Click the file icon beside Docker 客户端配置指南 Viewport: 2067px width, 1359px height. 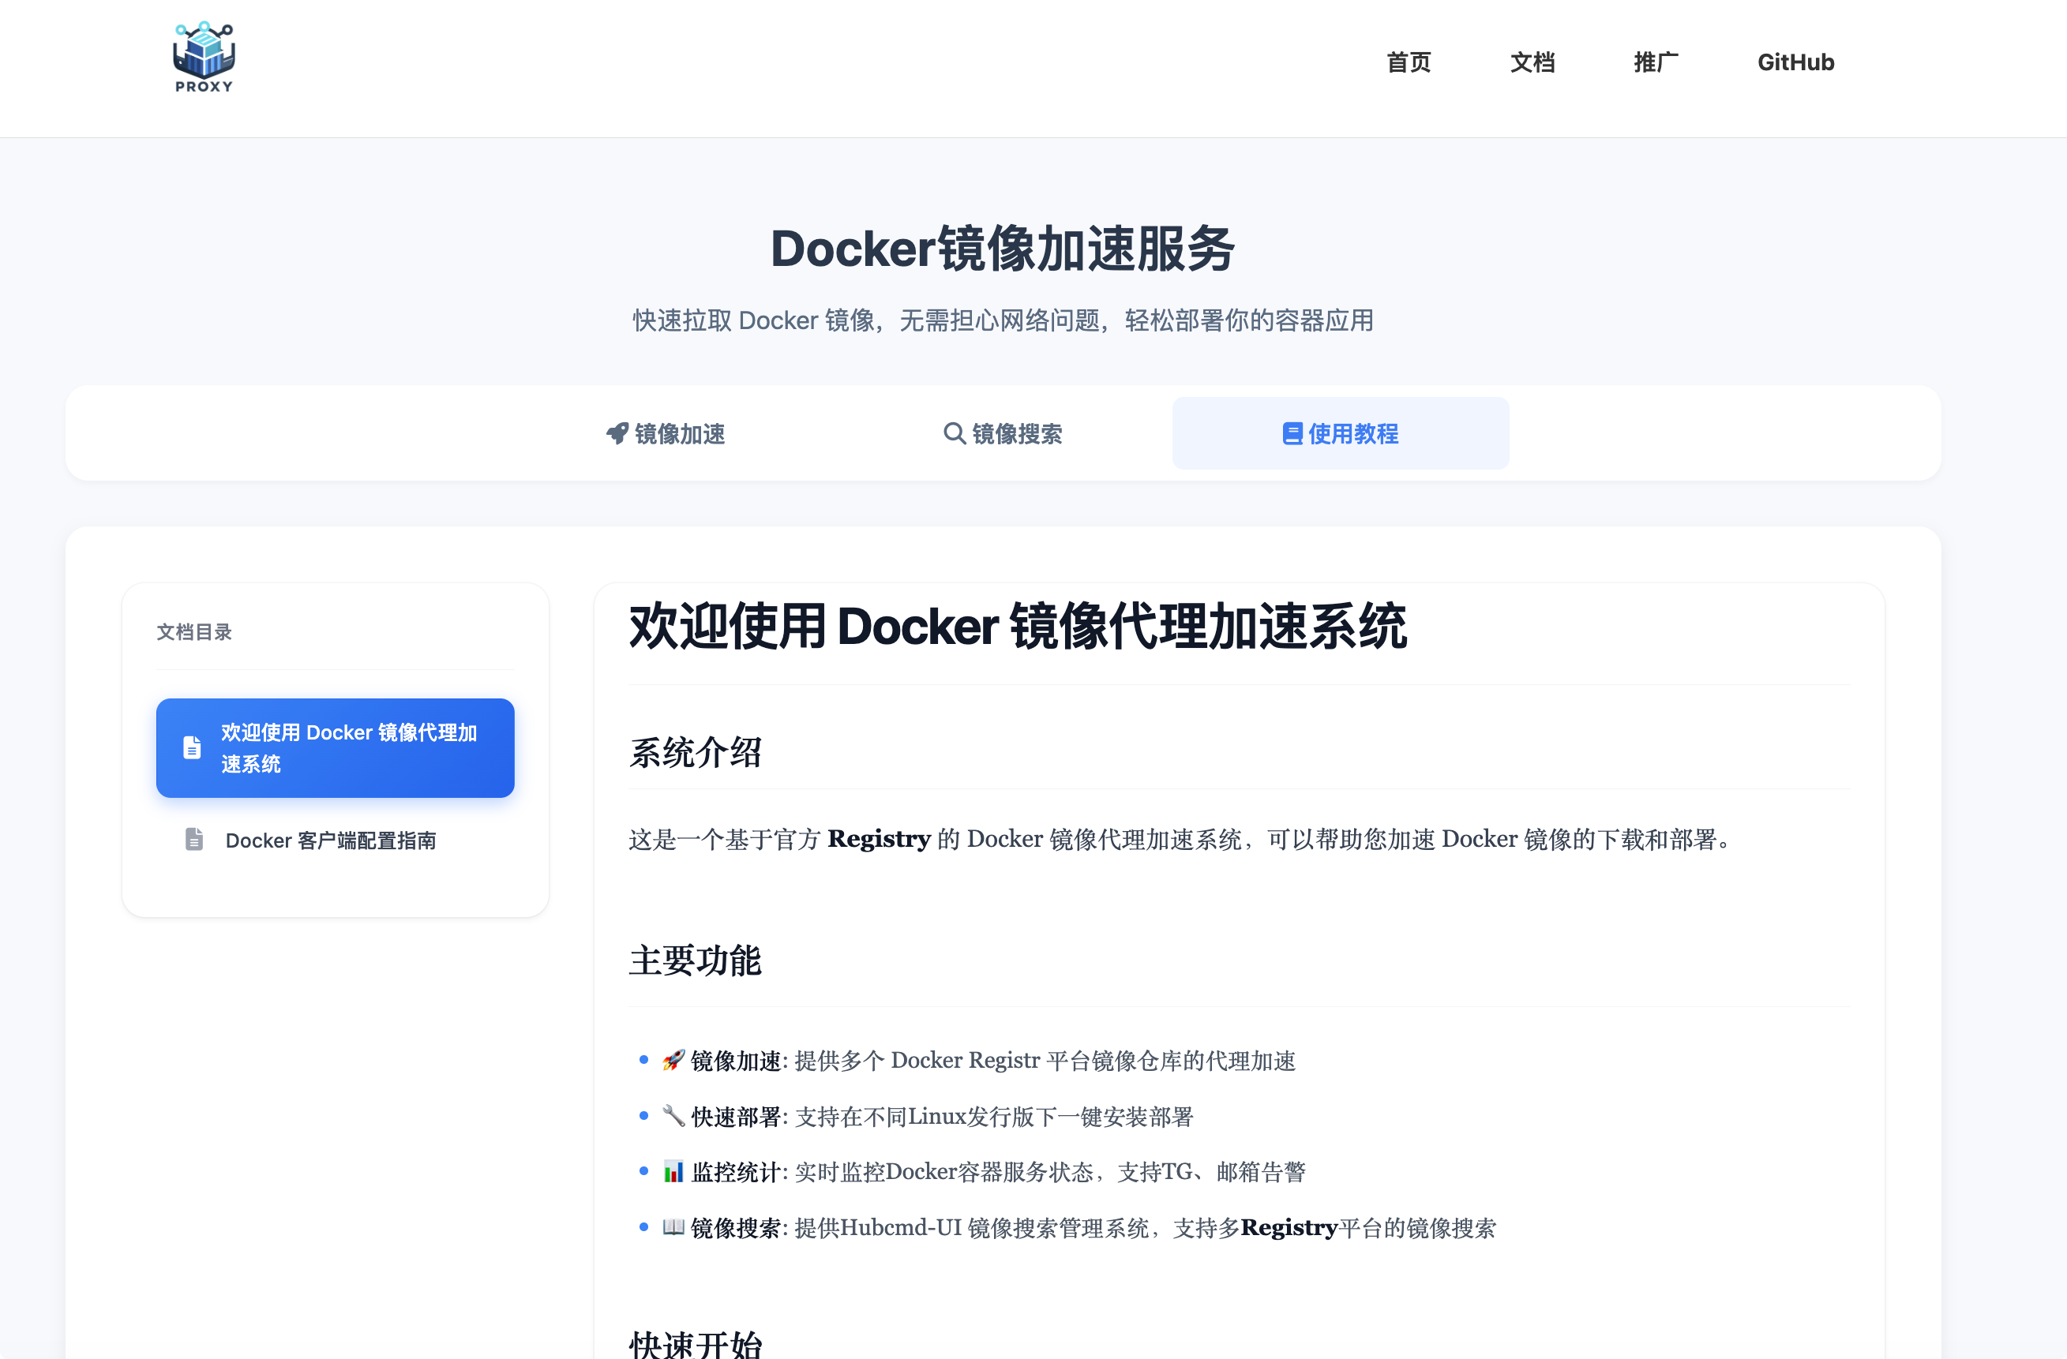coord(193,840)
